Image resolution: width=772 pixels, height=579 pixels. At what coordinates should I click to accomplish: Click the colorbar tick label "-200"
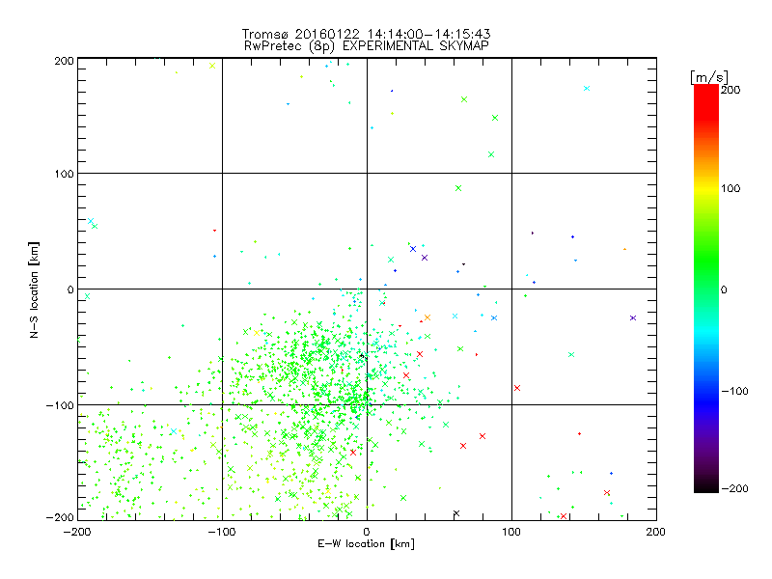(x=734, y=489)
